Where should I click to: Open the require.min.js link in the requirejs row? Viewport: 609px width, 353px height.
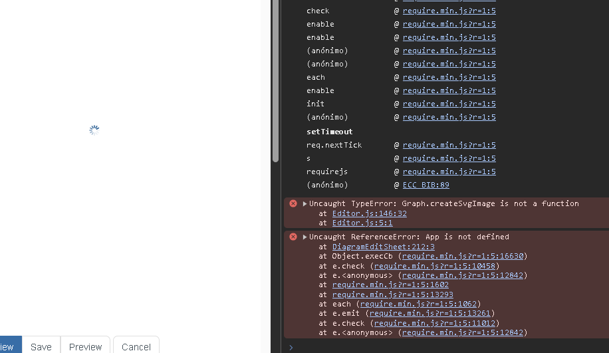[449, 172]
